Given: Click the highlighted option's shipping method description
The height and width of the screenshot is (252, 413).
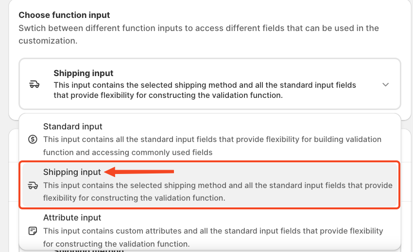Looking at the screenshot, I should point(217,191).
